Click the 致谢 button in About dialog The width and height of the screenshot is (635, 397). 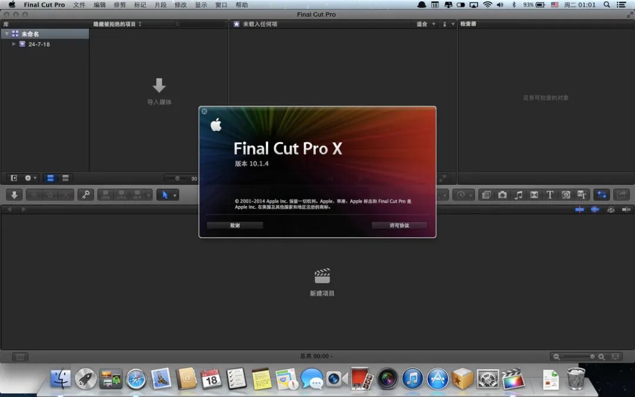[235, 225]
